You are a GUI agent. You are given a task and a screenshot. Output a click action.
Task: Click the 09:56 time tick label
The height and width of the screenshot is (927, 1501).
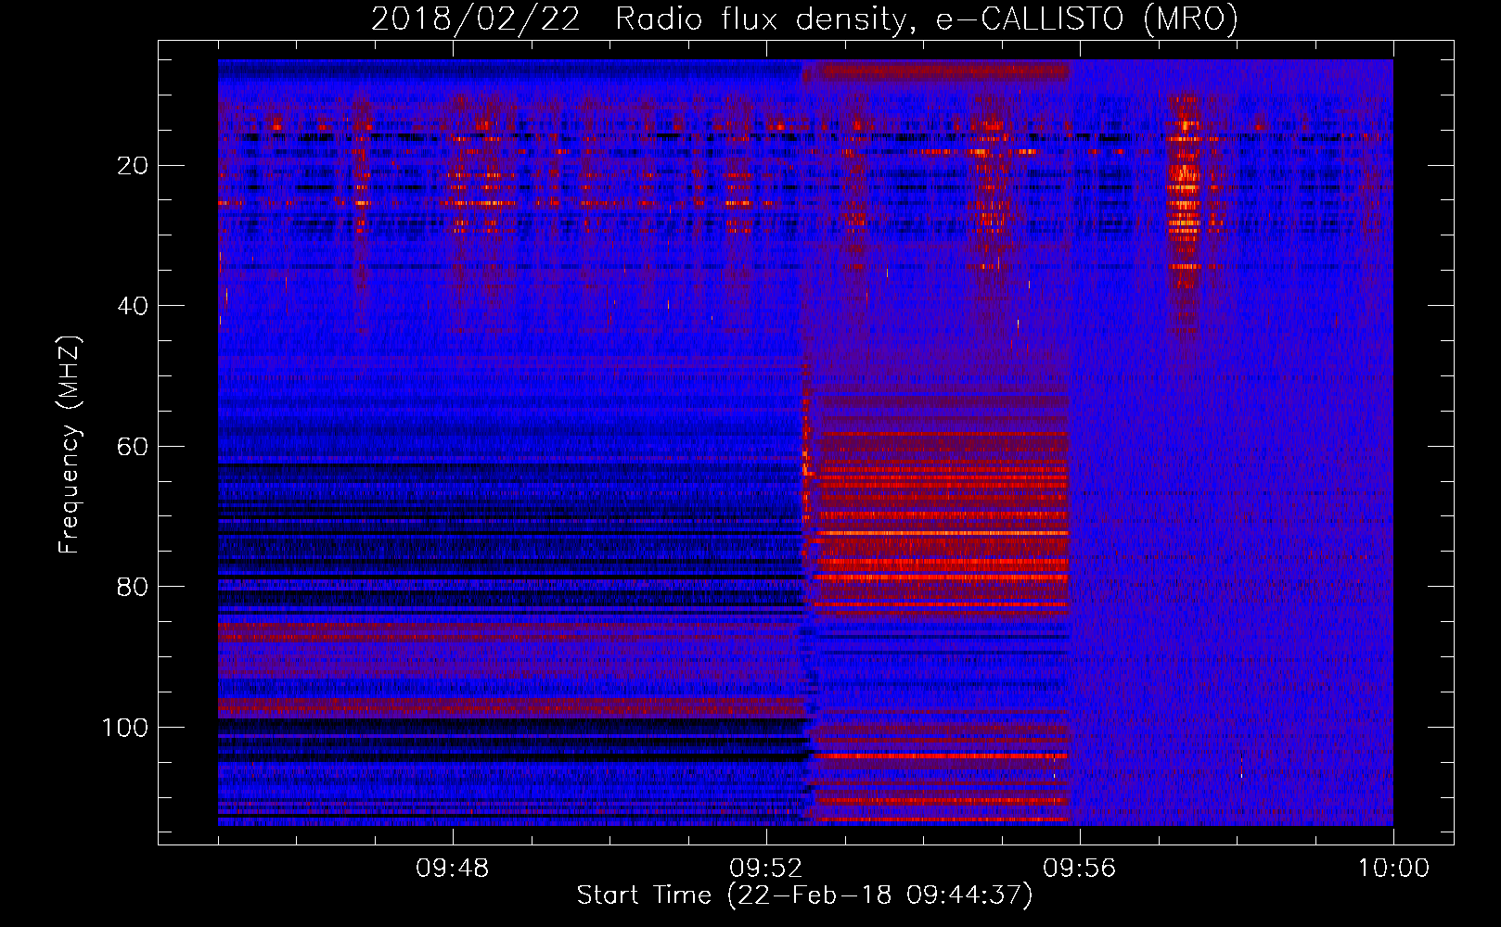(x=1080, y=869)
